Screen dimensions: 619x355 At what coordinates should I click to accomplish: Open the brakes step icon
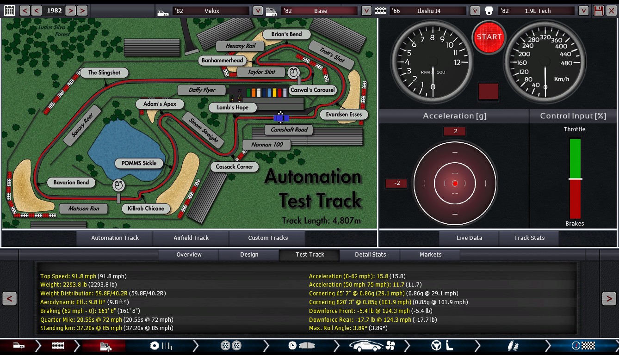302,346
